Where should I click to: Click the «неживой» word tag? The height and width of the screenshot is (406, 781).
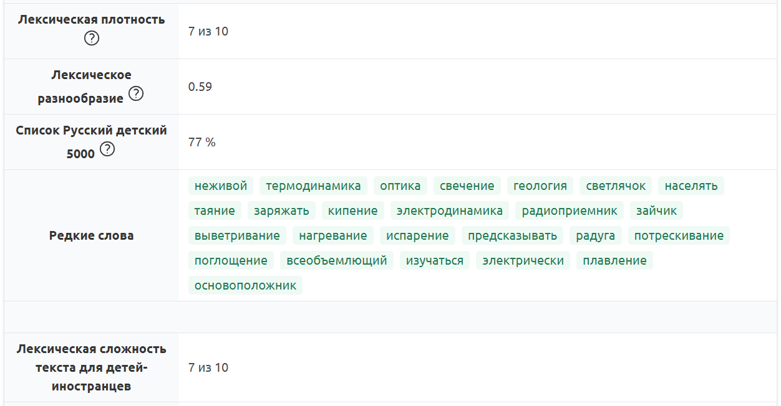(221, 186)
